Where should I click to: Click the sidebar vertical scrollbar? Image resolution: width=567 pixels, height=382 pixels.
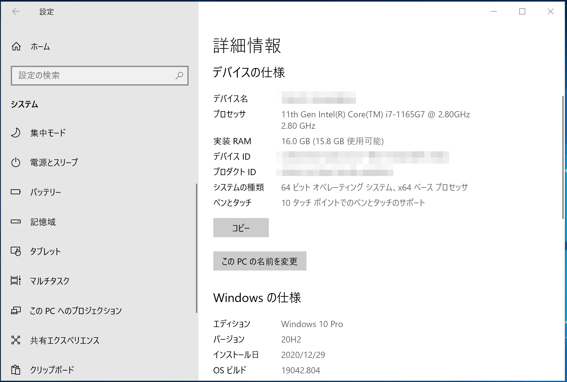pos(197,248)
